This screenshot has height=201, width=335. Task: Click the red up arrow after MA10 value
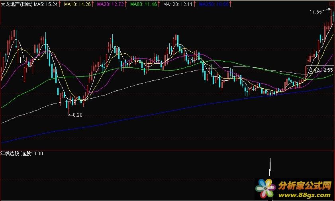pyautogui.click(x=92, y=4)
